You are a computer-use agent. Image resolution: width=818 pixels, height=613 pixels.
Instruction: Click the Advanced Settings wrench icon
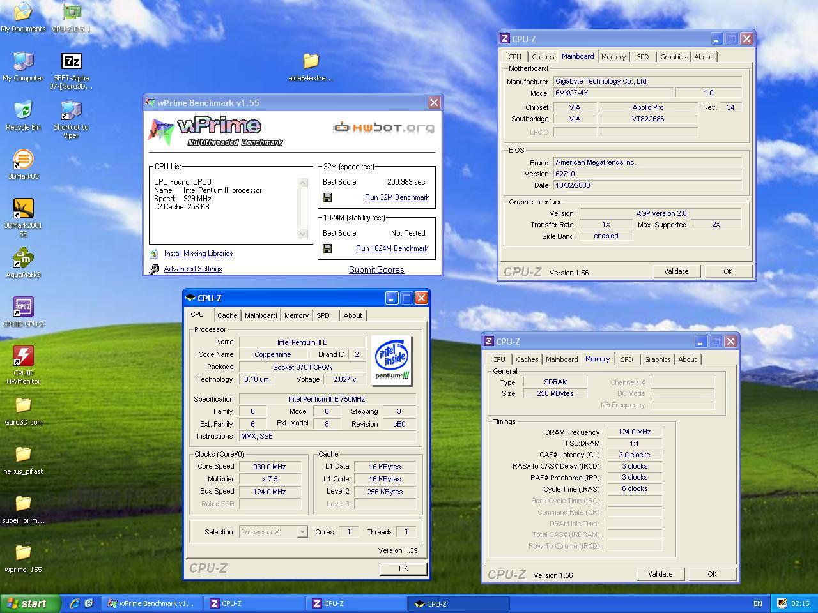point(154,269)
